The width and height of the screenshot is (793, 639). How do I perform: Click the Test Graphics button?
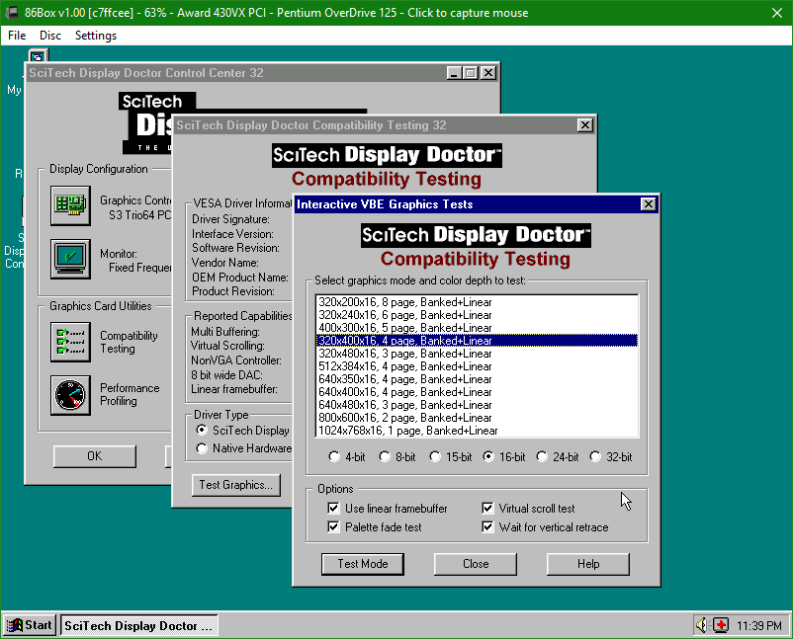235,485
